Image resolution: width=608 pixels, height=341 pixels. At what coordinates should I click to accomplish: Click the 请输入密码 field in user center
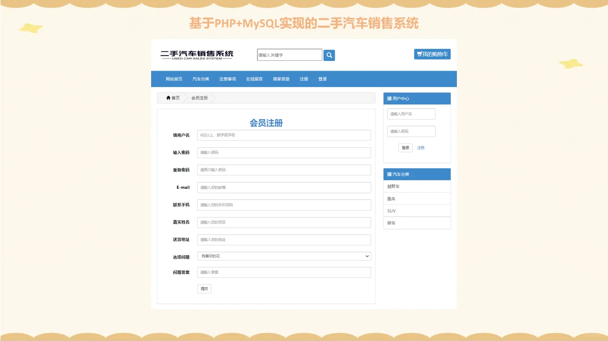pyautogui.click(x=411, y=131)
